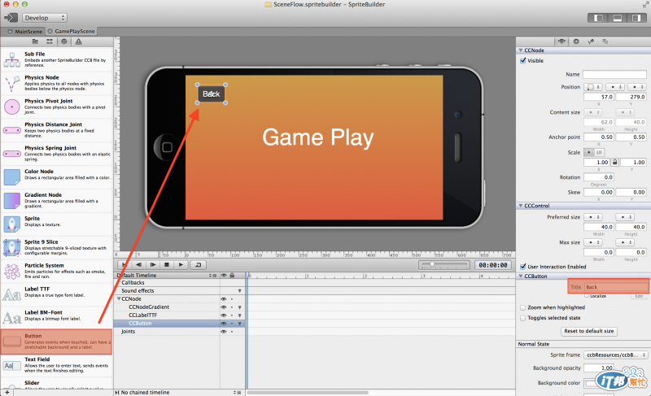Switch to the MainScene tab
The height and width of the screenshot is (396, 651).
pos(24,32)
